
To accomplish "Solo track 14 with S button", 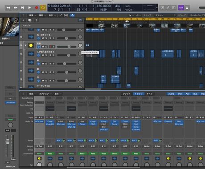I will pos(46,47).
